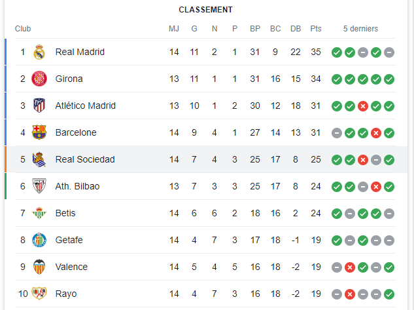Screen dimensions: 414x310
Task: Click the CLASSEMENT heading
Action: (206, 10)
